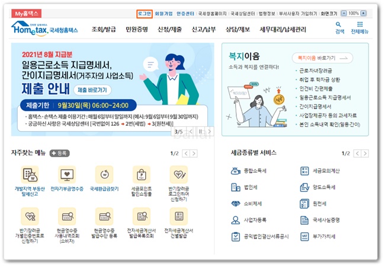Click the 제출 바로가기 banner button
This screenshot has height=267, width=385.
point(92,90)
